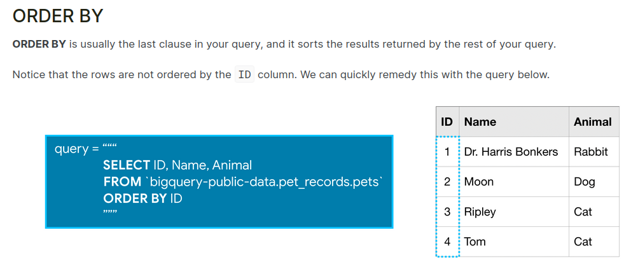This screenshot has width=631, height=267.
Task: Click the bigquery-public-data.pet_records.pets table name
Action: (265, 182)
